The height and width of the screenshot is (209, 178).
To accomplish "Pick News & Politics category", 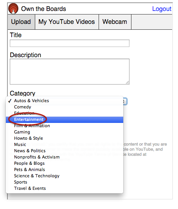I will pyautogui.click(x=65, y=151).
